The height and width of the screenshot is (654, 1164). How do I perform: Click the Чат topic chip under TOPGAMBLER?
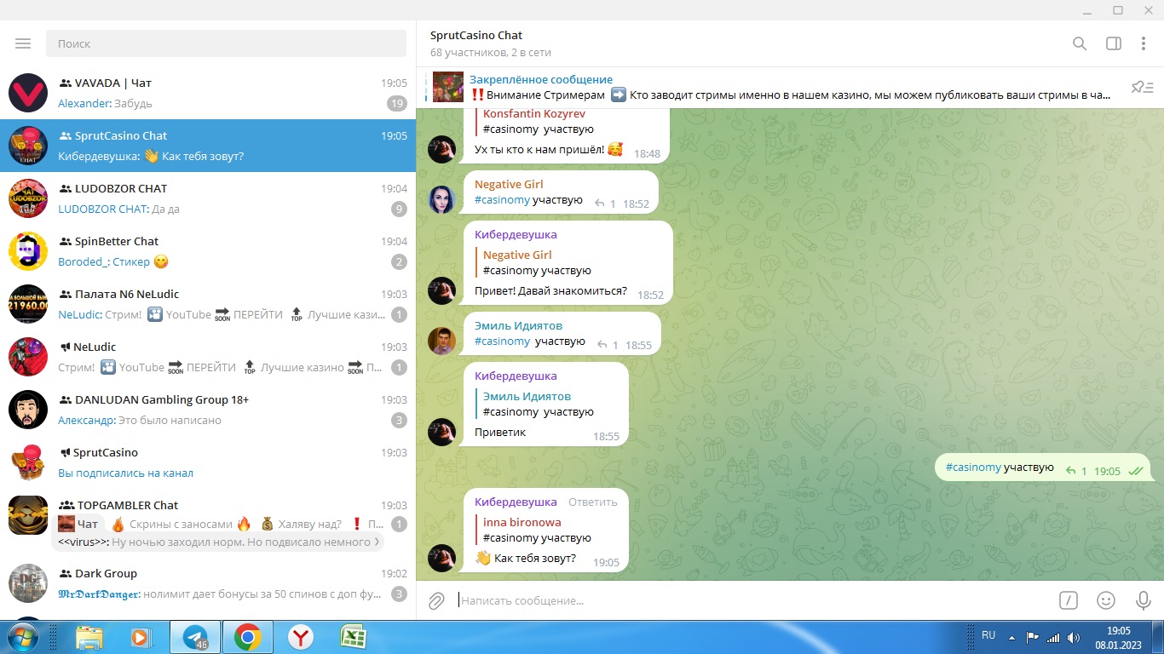click(78, 524)
